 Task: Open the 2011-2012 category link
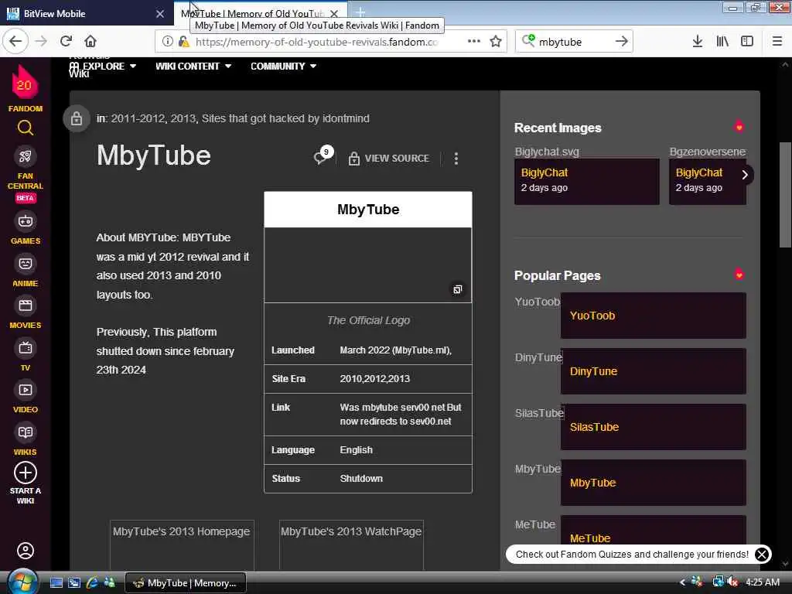tap(138, 118)
